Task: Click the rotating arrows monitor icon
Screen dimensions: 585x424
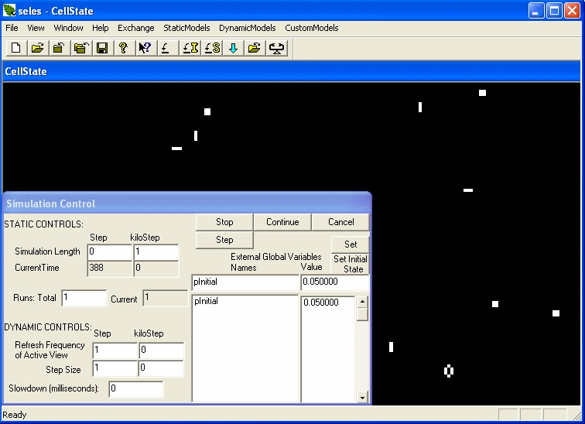Action: [x=276, y=48]
